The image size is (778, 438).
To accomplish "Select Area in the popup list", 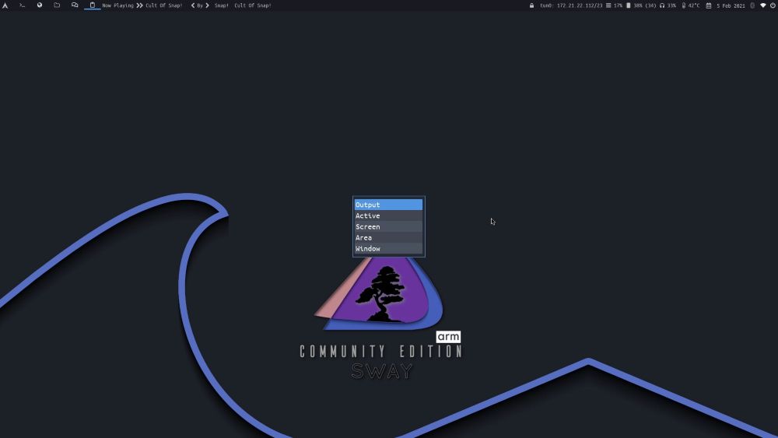I will (x=388, y=237).
